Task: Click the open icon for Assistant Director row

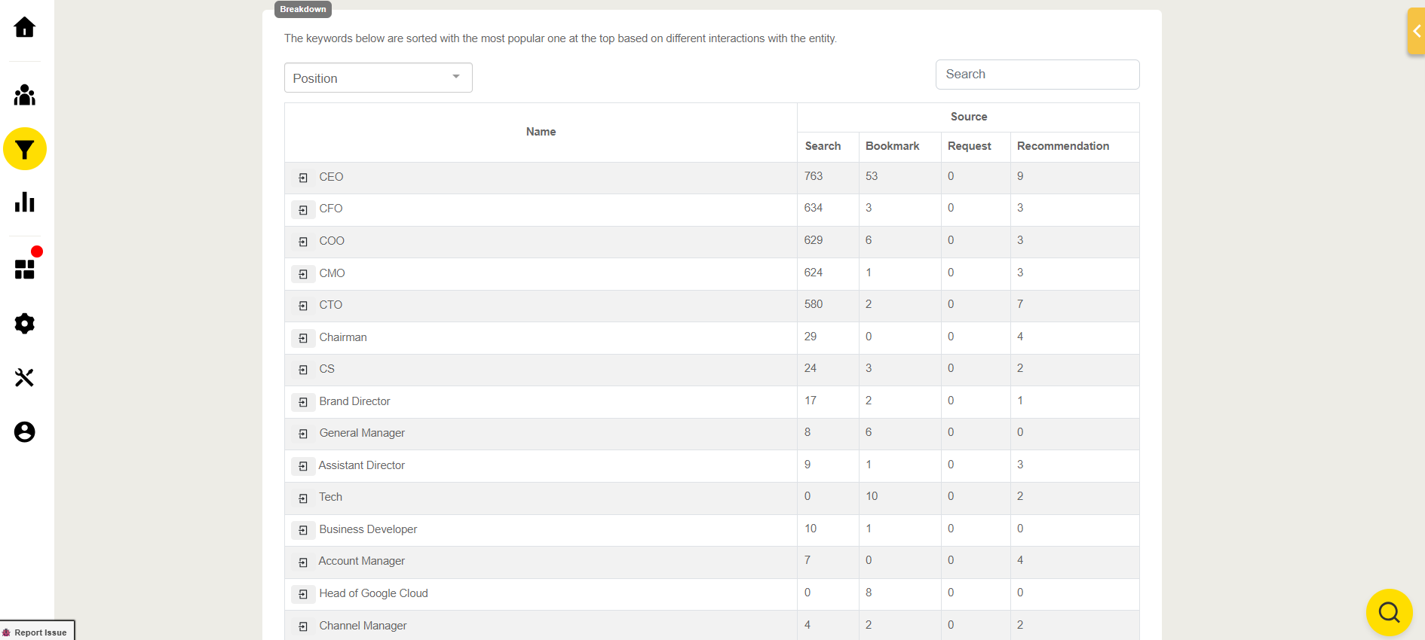Action: [x=303, y=466]
